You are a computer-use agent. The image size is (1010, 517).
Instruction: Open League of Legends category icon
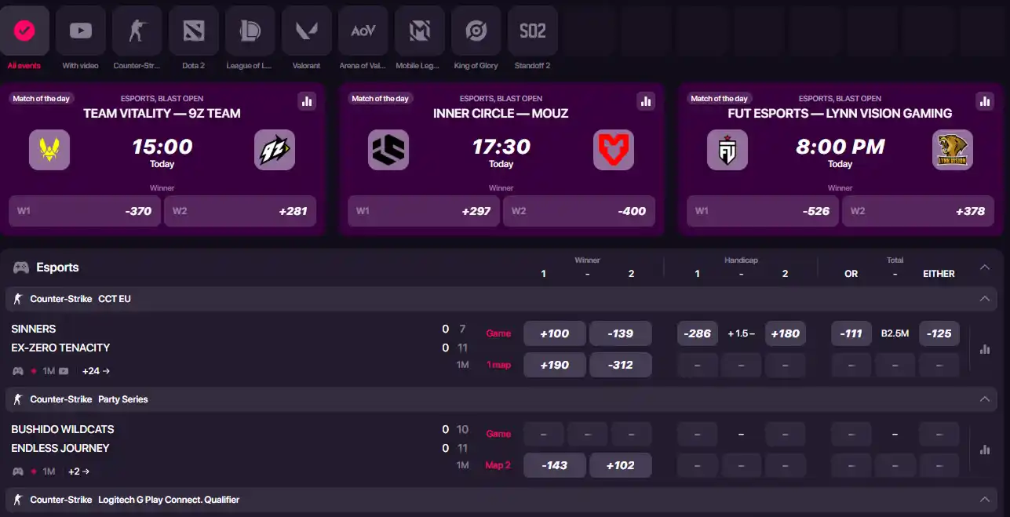250,31
